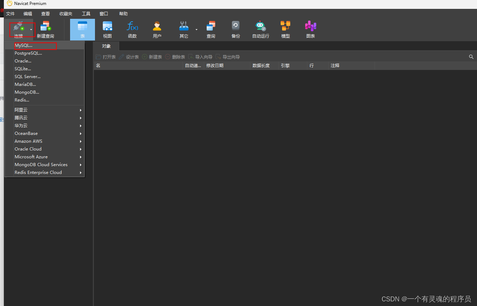Choose MongoDB... connection type
This screenshot has height=306, width=477.
click(x=44, y=92)
